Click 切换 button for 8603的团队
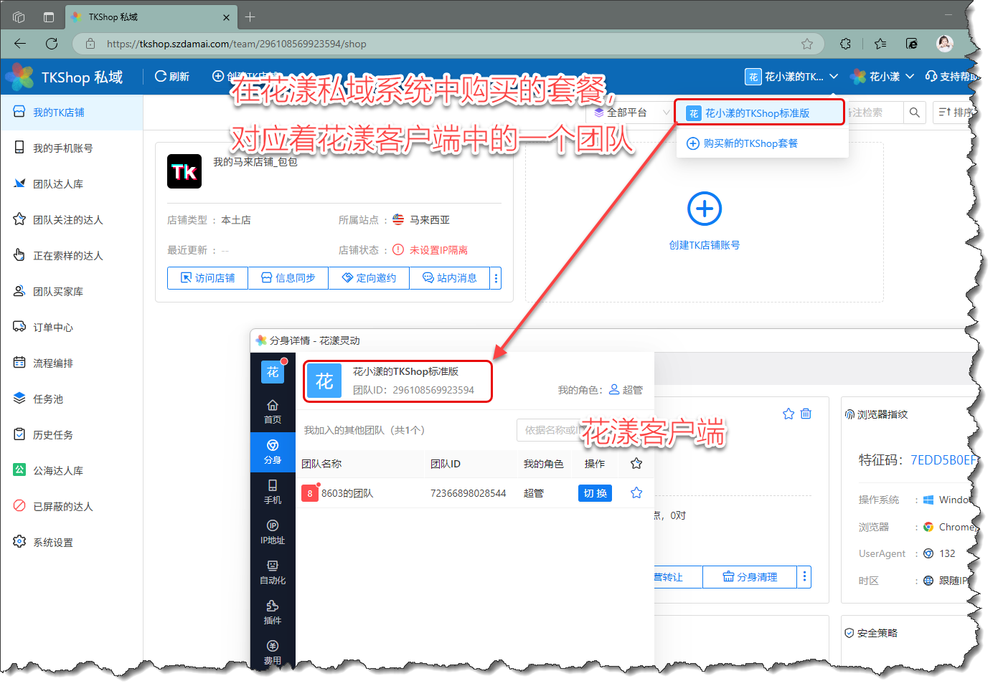998x691 pixels. pos(595,493)
